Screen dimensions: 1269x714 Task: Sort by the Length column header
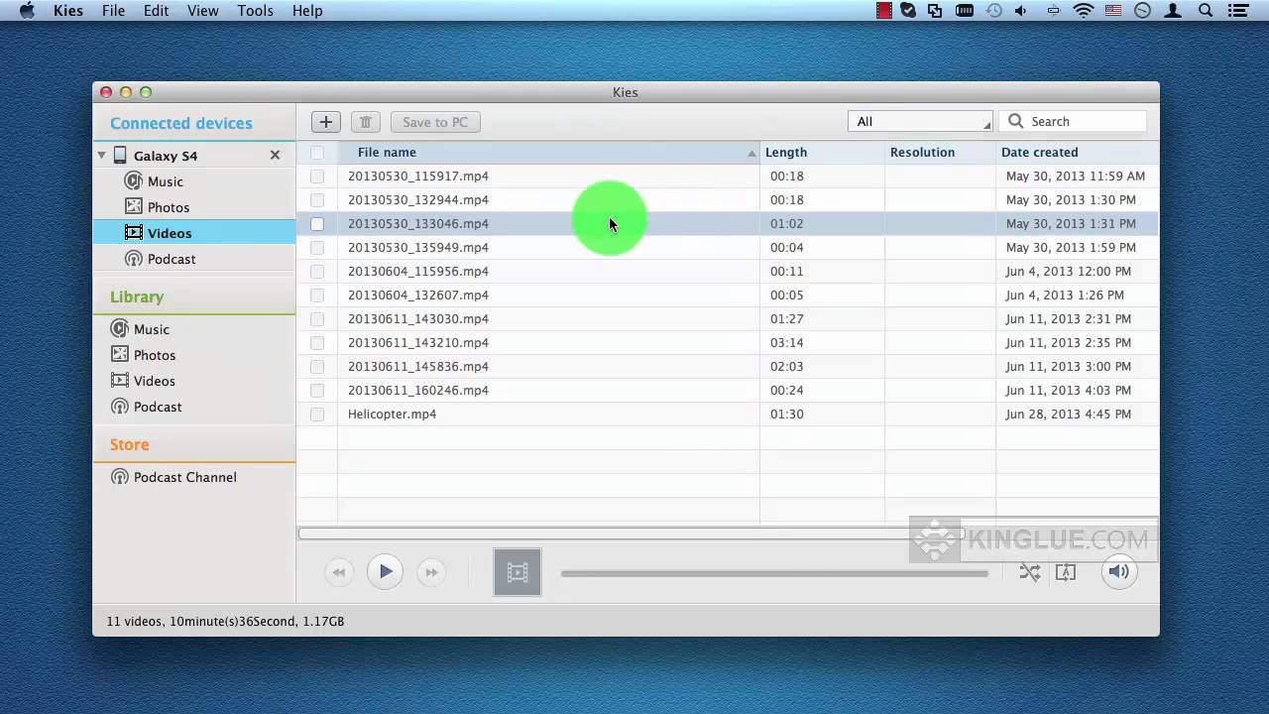822,153
